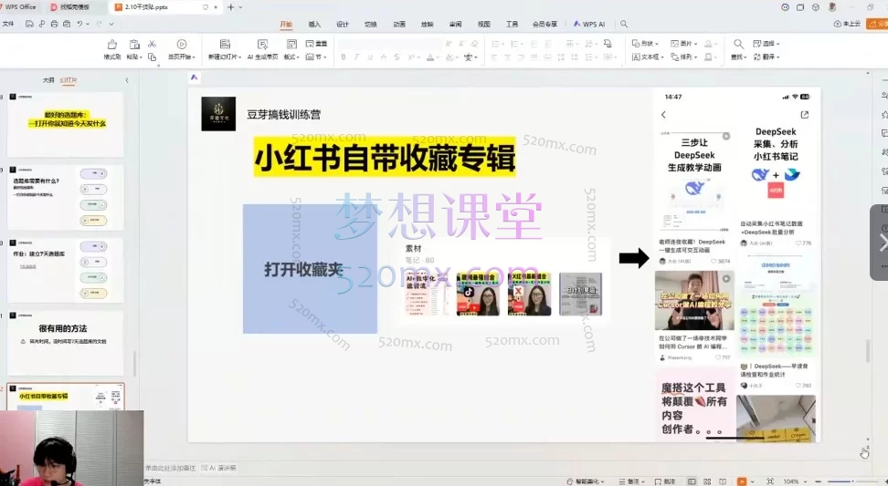Switch to slide sorter view in status bar
This screenshot has height=486, width=888.
click(707, 481)
